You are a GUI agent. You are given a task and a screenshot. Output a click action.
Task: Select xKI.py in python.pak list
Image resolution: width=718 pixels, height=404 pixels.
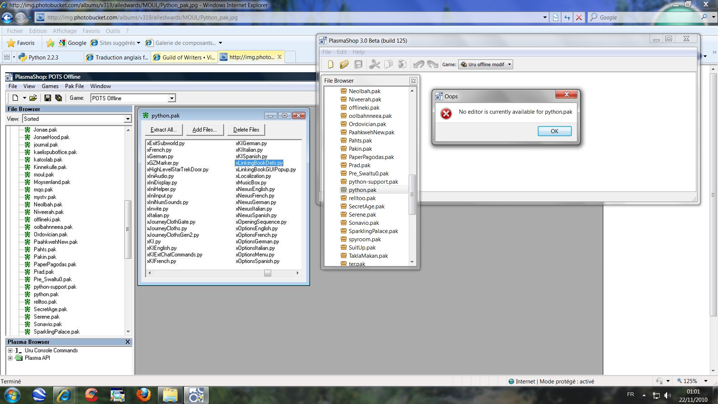pyautogui.click(x=154, y=242)
